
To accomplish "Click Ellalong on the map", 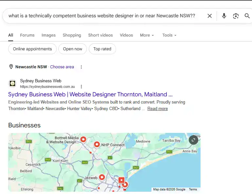I will click(x=27, y=189).
